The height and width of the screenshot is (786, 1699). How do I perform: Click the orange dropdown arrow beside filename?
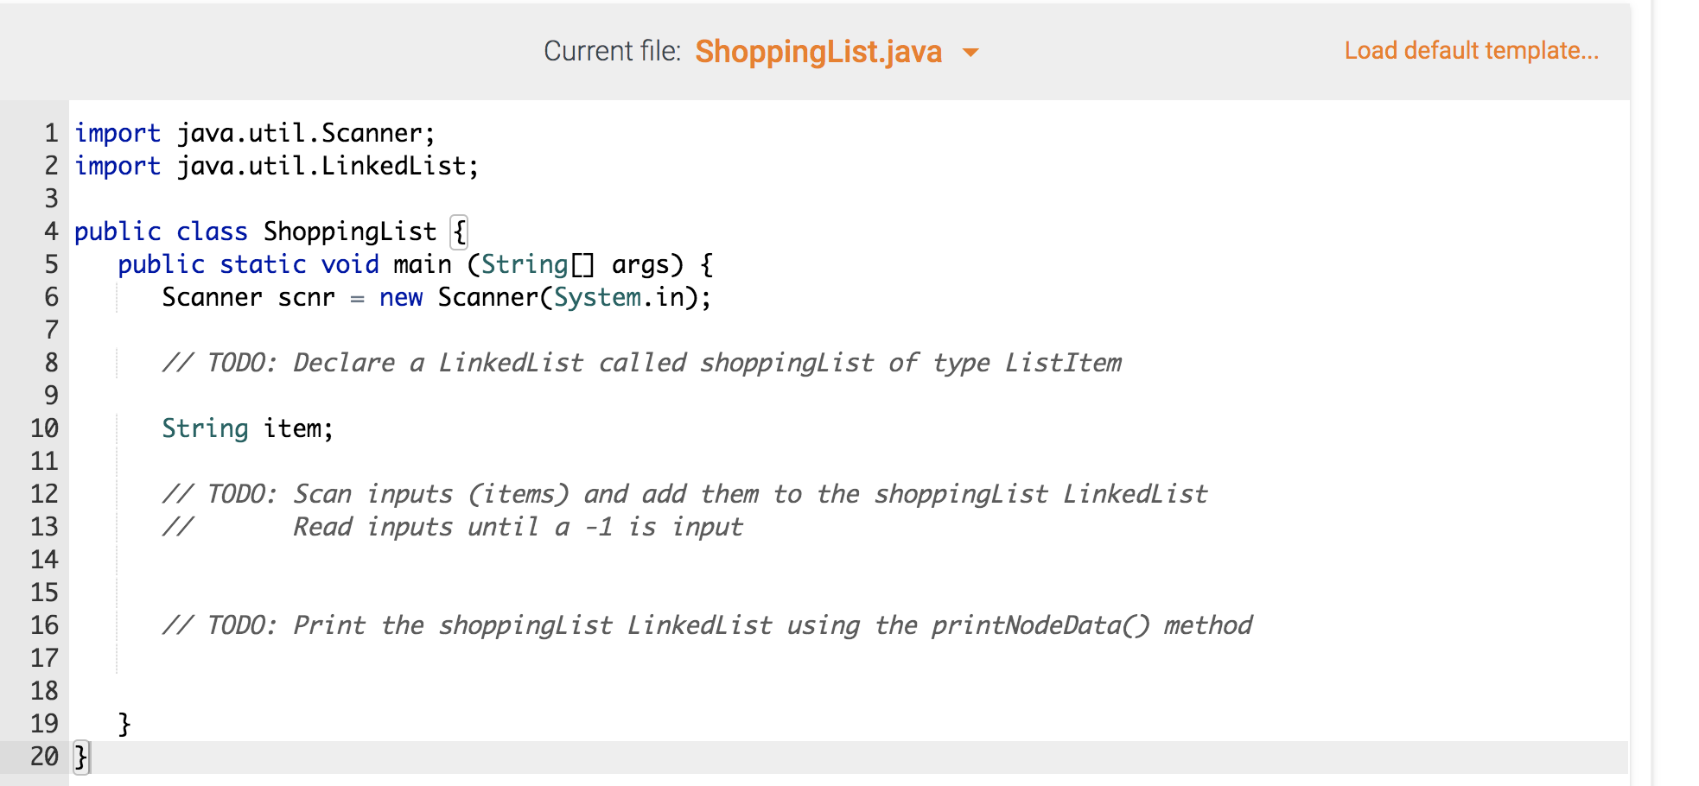(x=971, y=54)
